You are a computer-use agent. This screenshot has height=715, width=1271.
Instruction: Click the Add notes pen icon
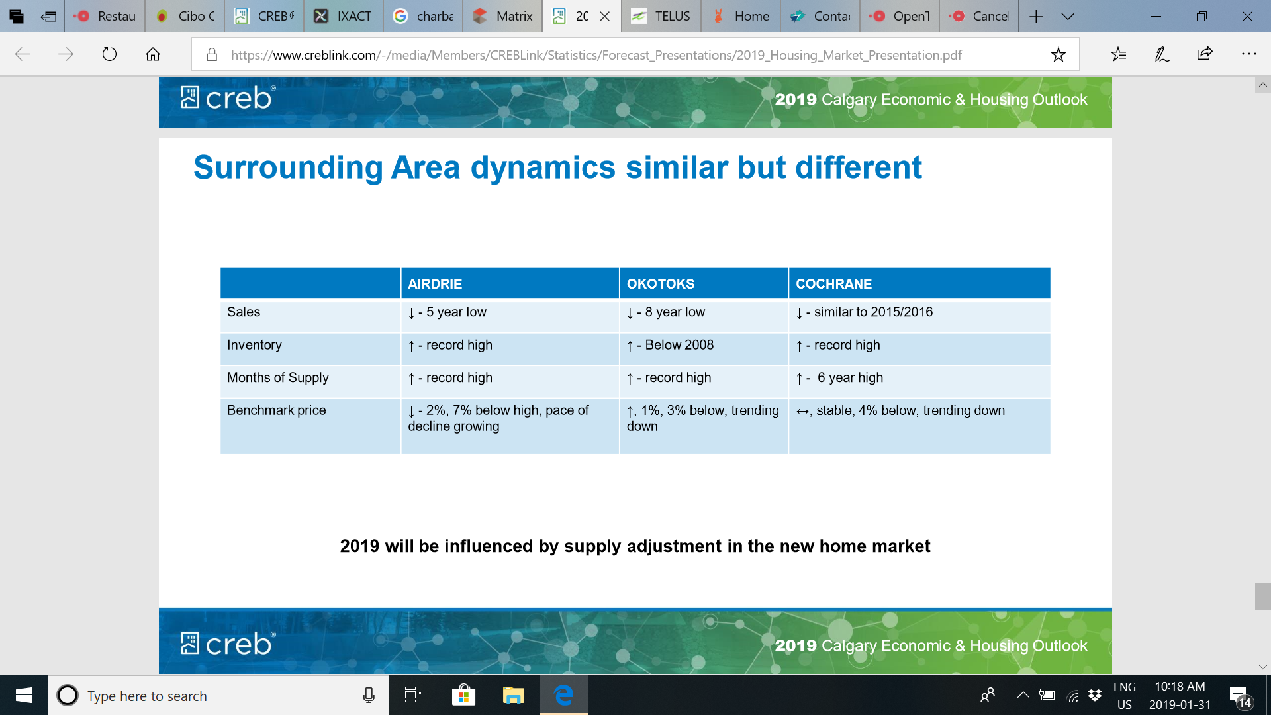tap(1162, 54)
